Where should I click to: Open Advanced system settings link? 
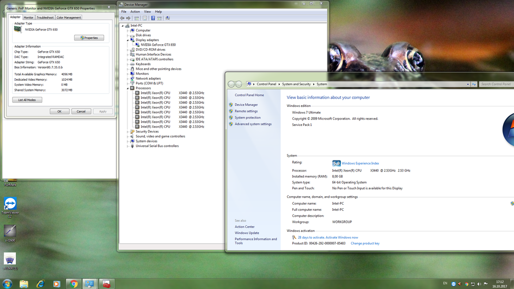pos(253,124)
